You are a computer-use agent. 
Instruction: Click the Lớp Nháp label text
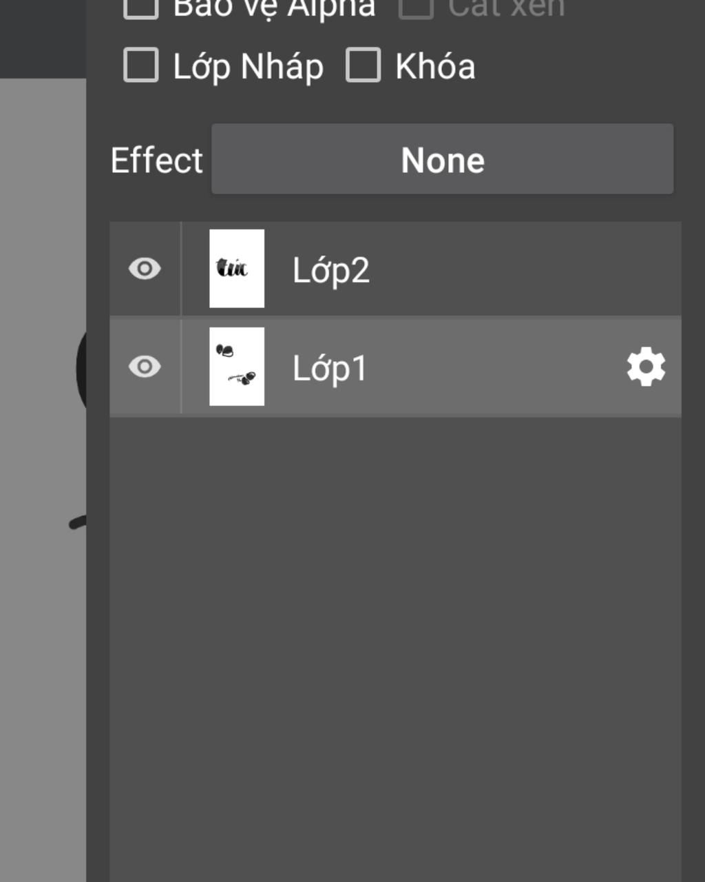coord(248,67)
